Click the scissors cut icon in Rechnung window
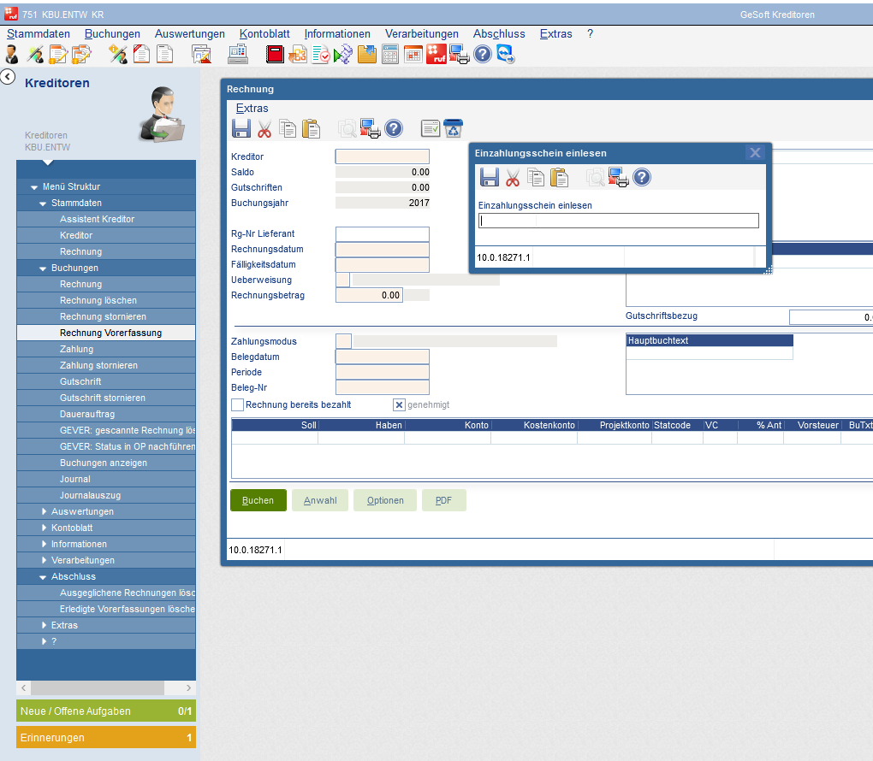This screenshot has width=873, height=761. click(264, 128)
